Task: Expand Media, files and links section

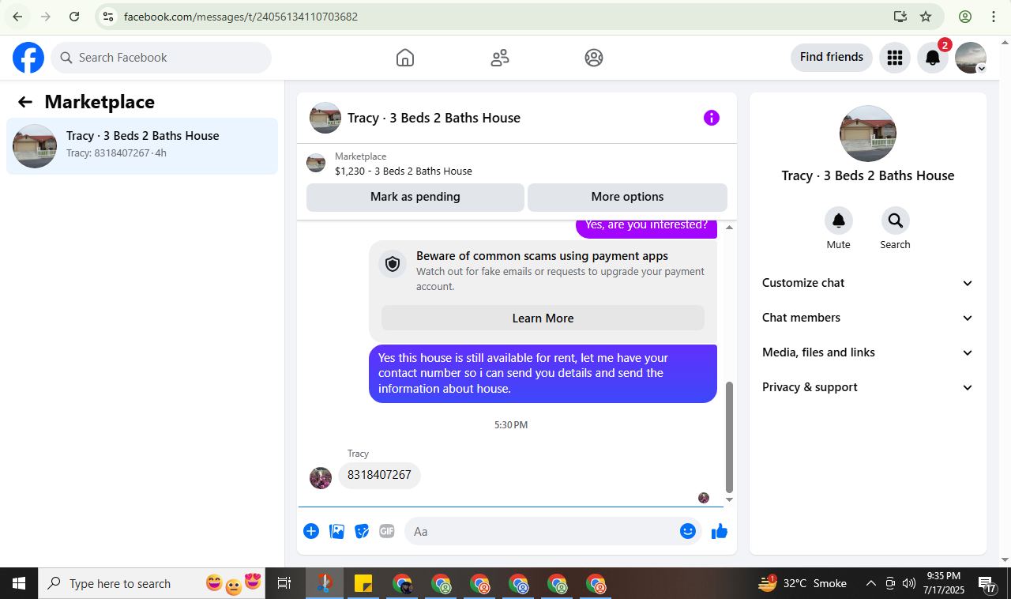Action: pos(868,352)
